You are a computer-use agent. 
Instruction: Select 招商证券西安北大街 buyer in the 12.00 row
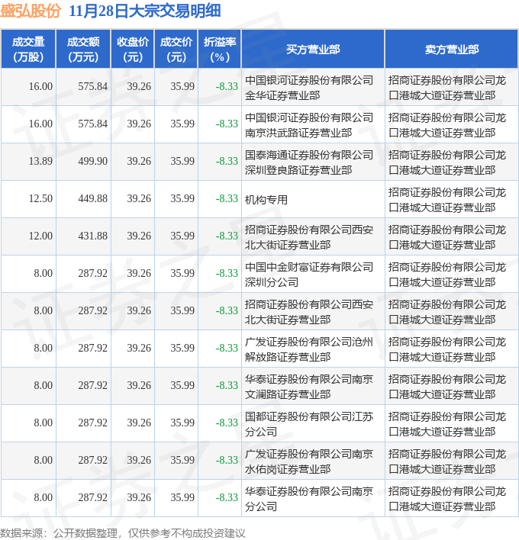point(309,237)
